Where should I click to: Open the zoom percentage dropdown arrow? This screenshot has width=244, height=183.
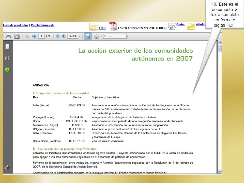79,36
